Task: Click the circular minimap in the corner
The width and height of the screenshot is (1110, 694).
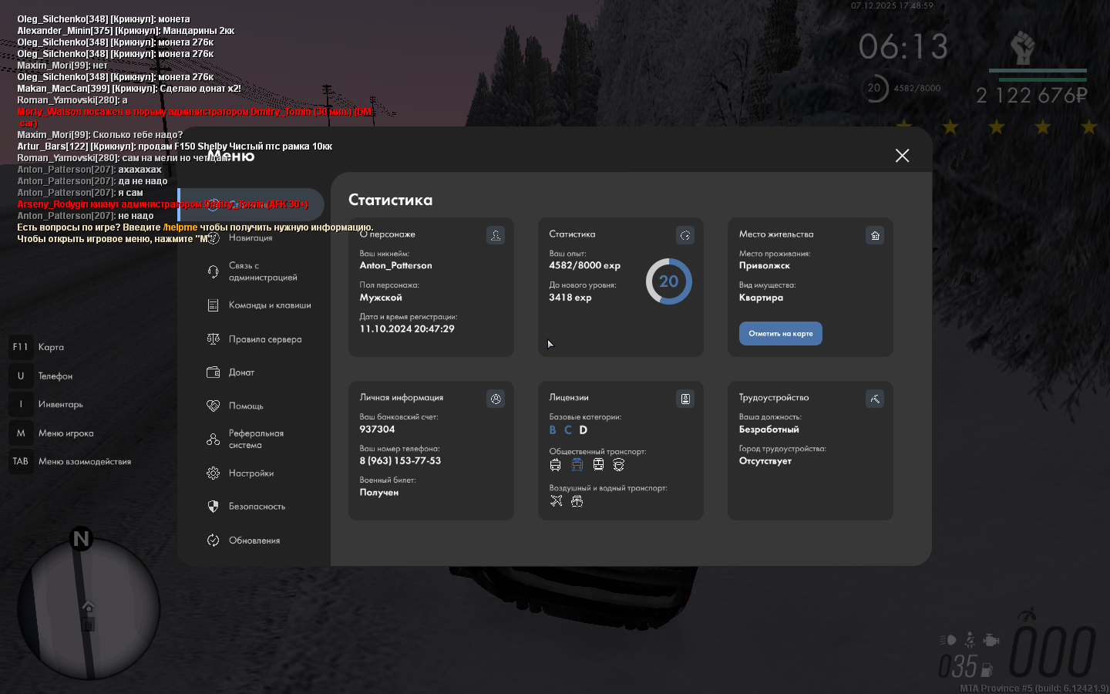Action: 88,608
